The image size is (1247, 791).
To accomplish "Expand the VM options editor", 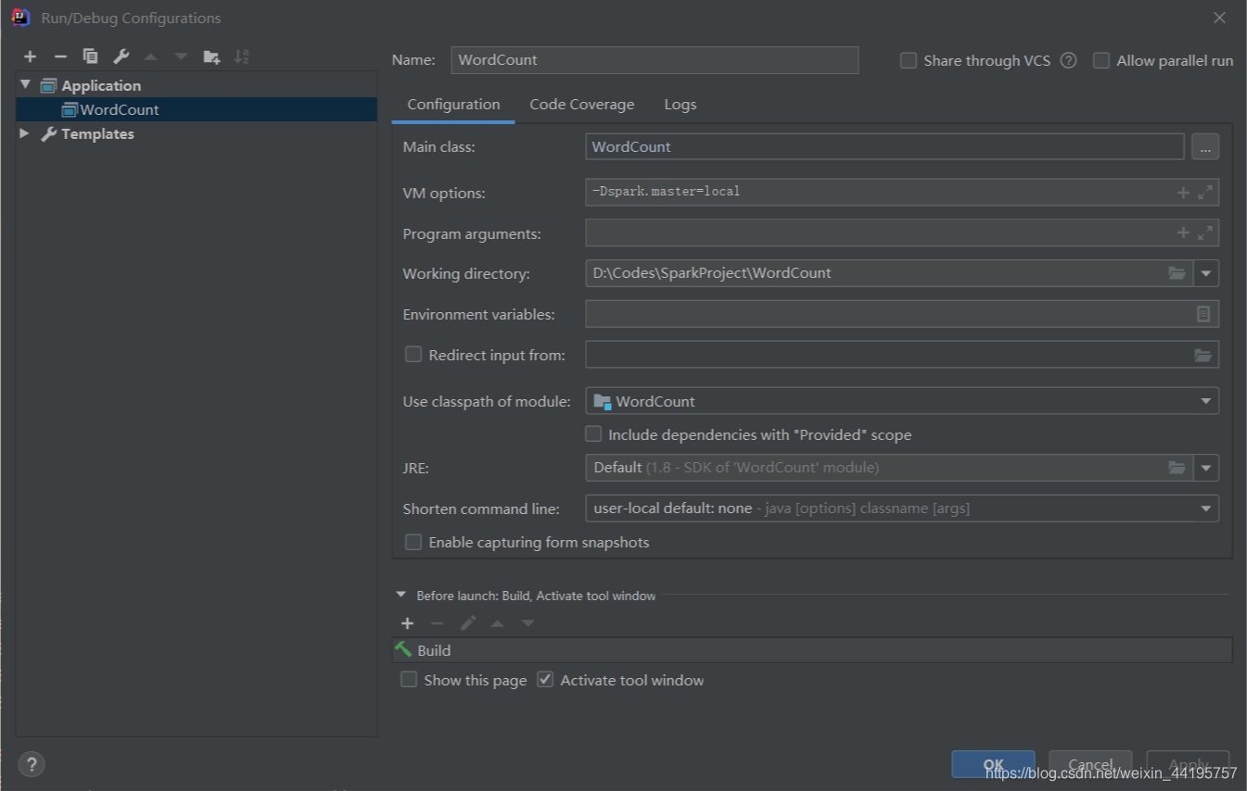I will click(x=1205, y=193).
